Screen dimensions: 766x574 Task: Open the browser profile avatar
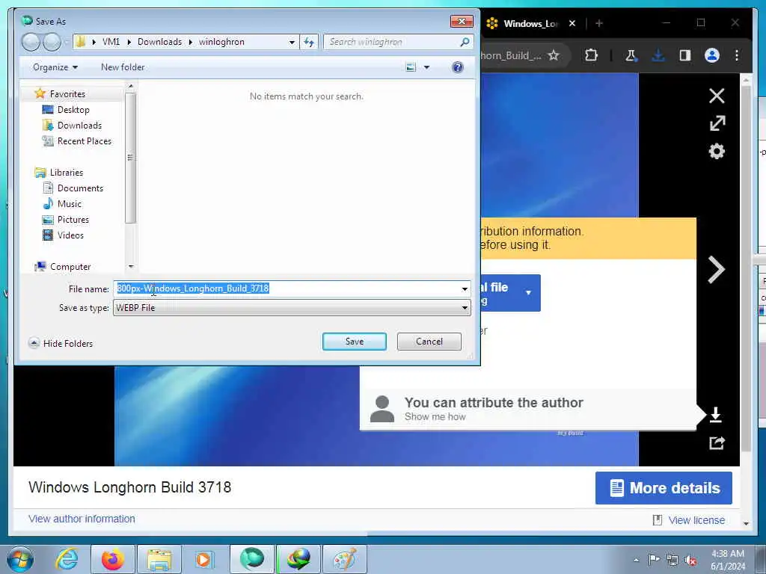(712, 55)
